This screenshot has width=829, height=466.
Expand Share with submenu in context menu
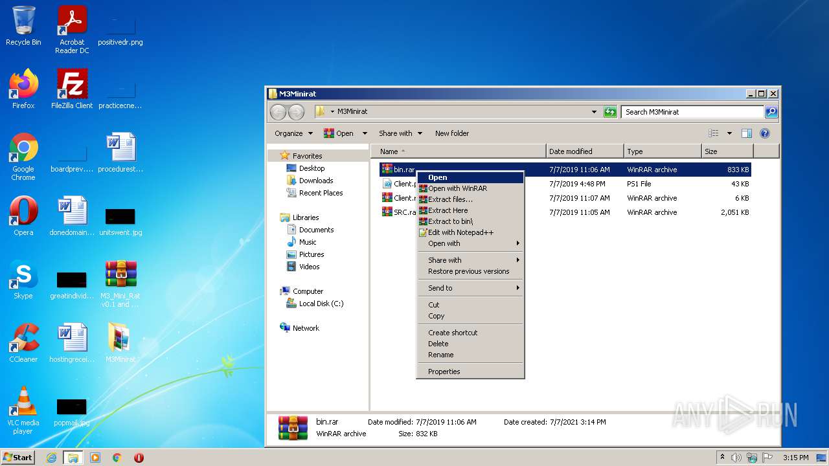(x=470, y=260)
